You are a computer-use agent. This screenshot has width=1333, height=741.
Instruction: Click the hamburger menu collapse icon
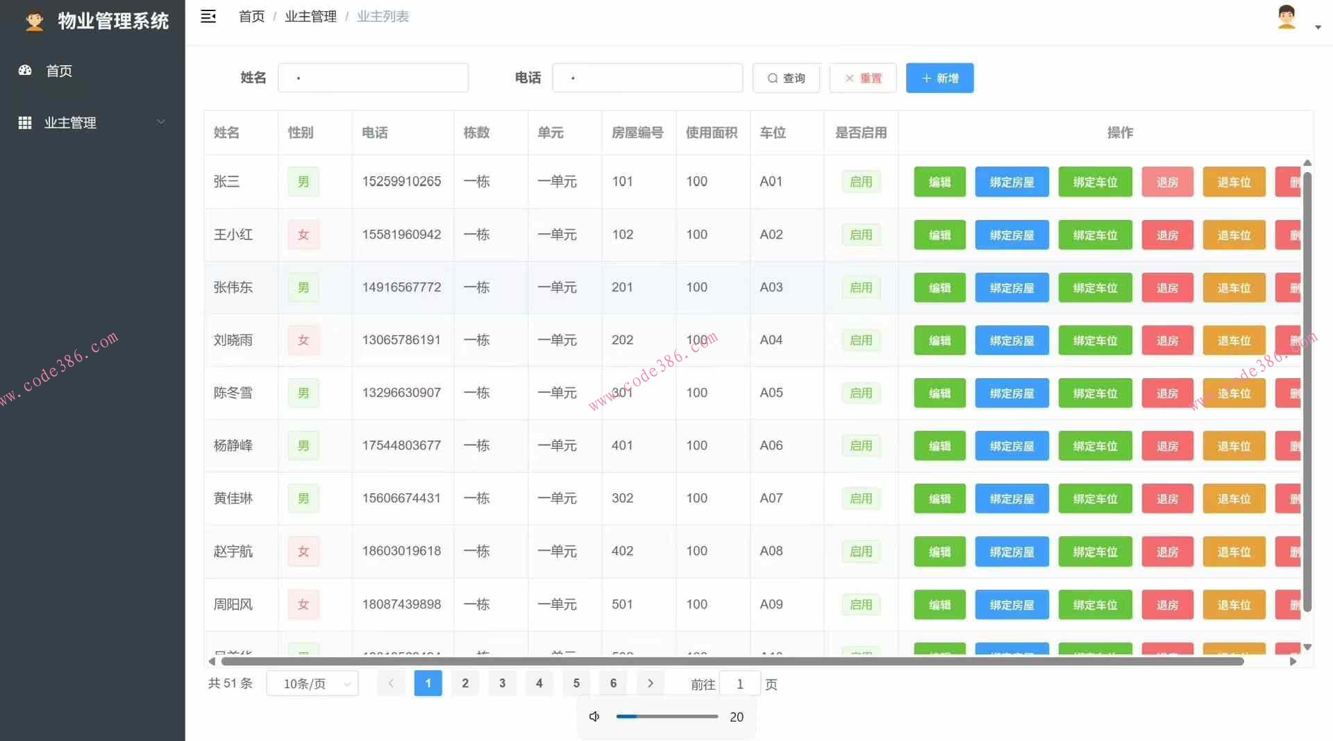[208, 16]
